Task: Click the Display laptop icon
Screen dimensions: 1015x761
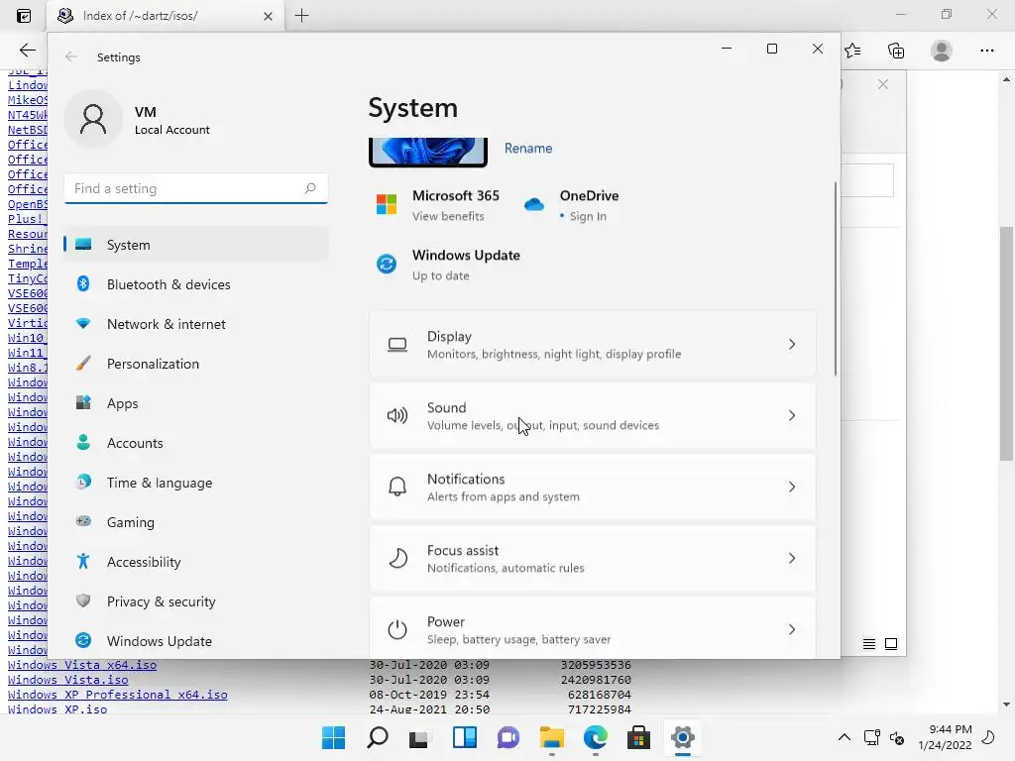Action: point(397,345)
